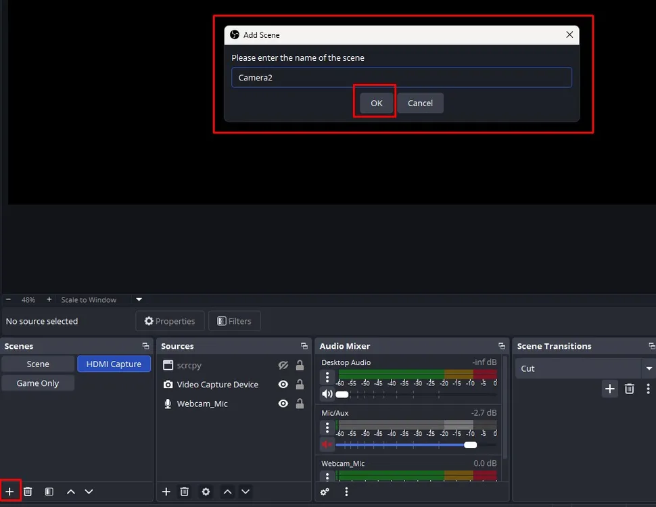Unmute the Mic/Aux red speaker icon
This screenshot has height=507, width=656.
(327, 444)
